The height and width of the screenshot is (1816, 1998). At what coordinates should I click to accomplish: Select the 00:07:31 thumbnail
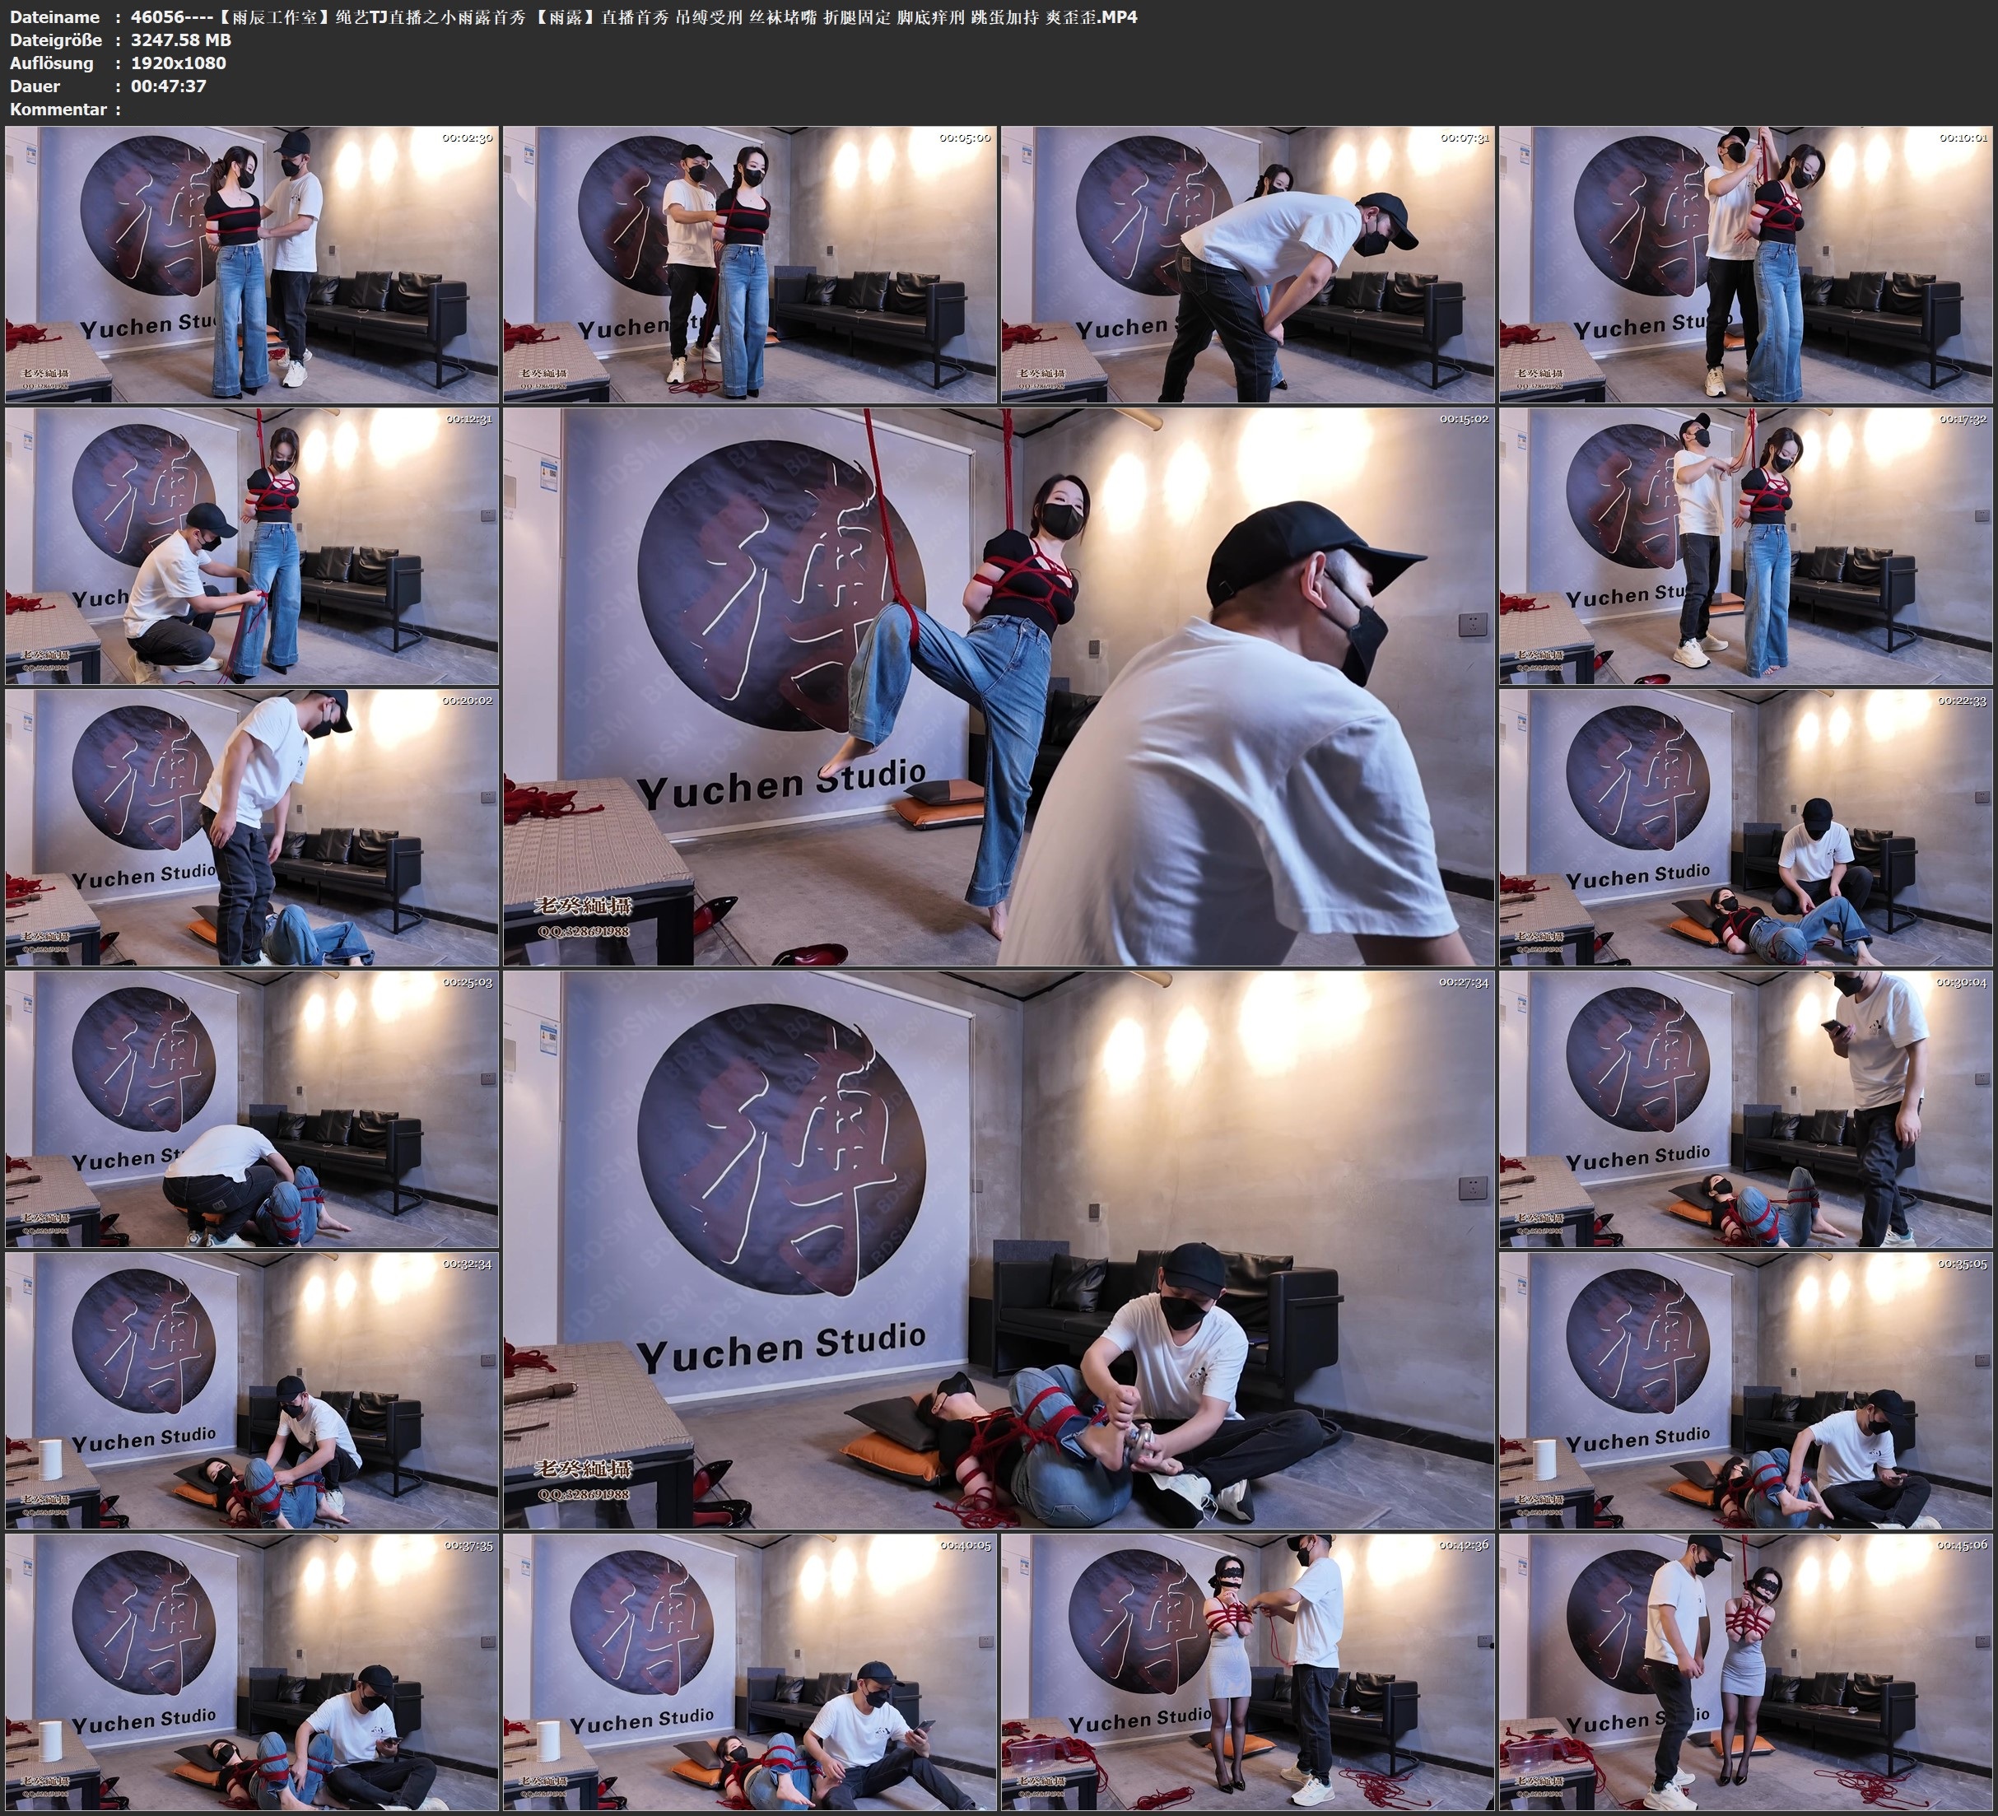point(1246,265)
